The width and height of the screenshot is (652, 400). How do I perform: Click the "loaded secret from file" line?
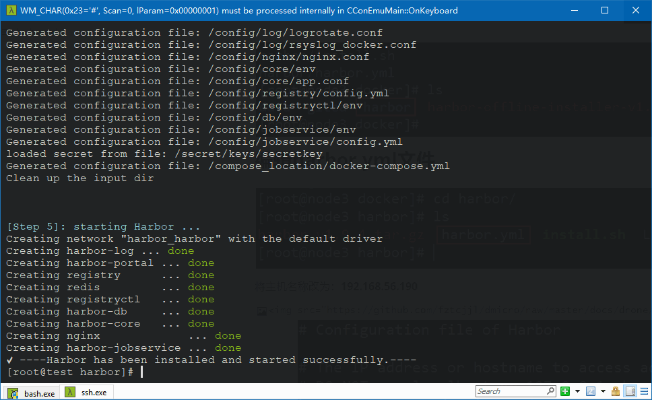click(164, 154)
